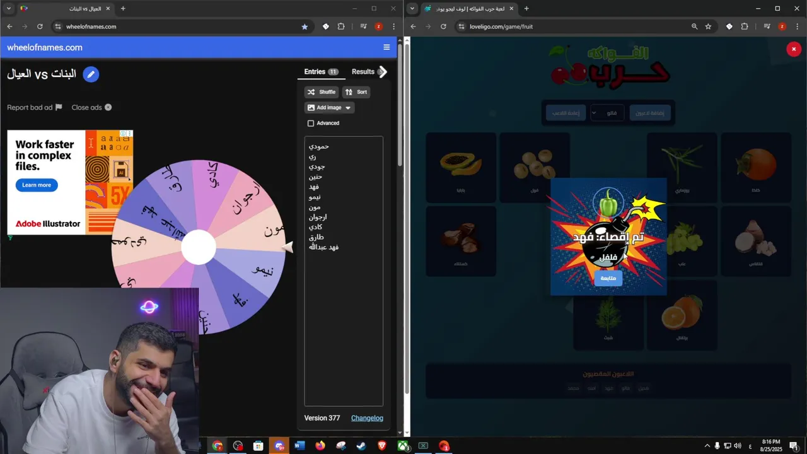807x454 pixels.
Task: Go back in the wheelofnames window
Action: (9, 26)
